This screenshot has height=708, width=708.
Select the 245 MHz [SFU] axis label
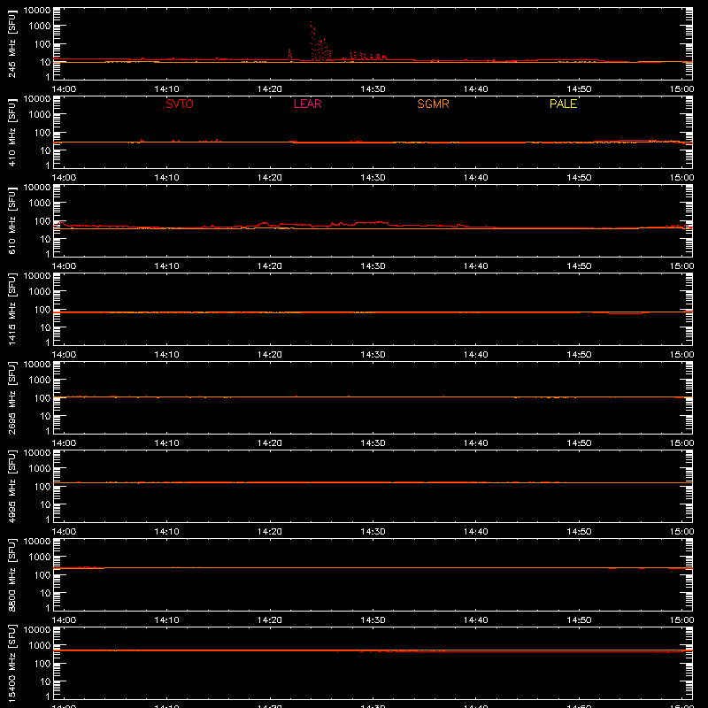click(x=12, y=43)
